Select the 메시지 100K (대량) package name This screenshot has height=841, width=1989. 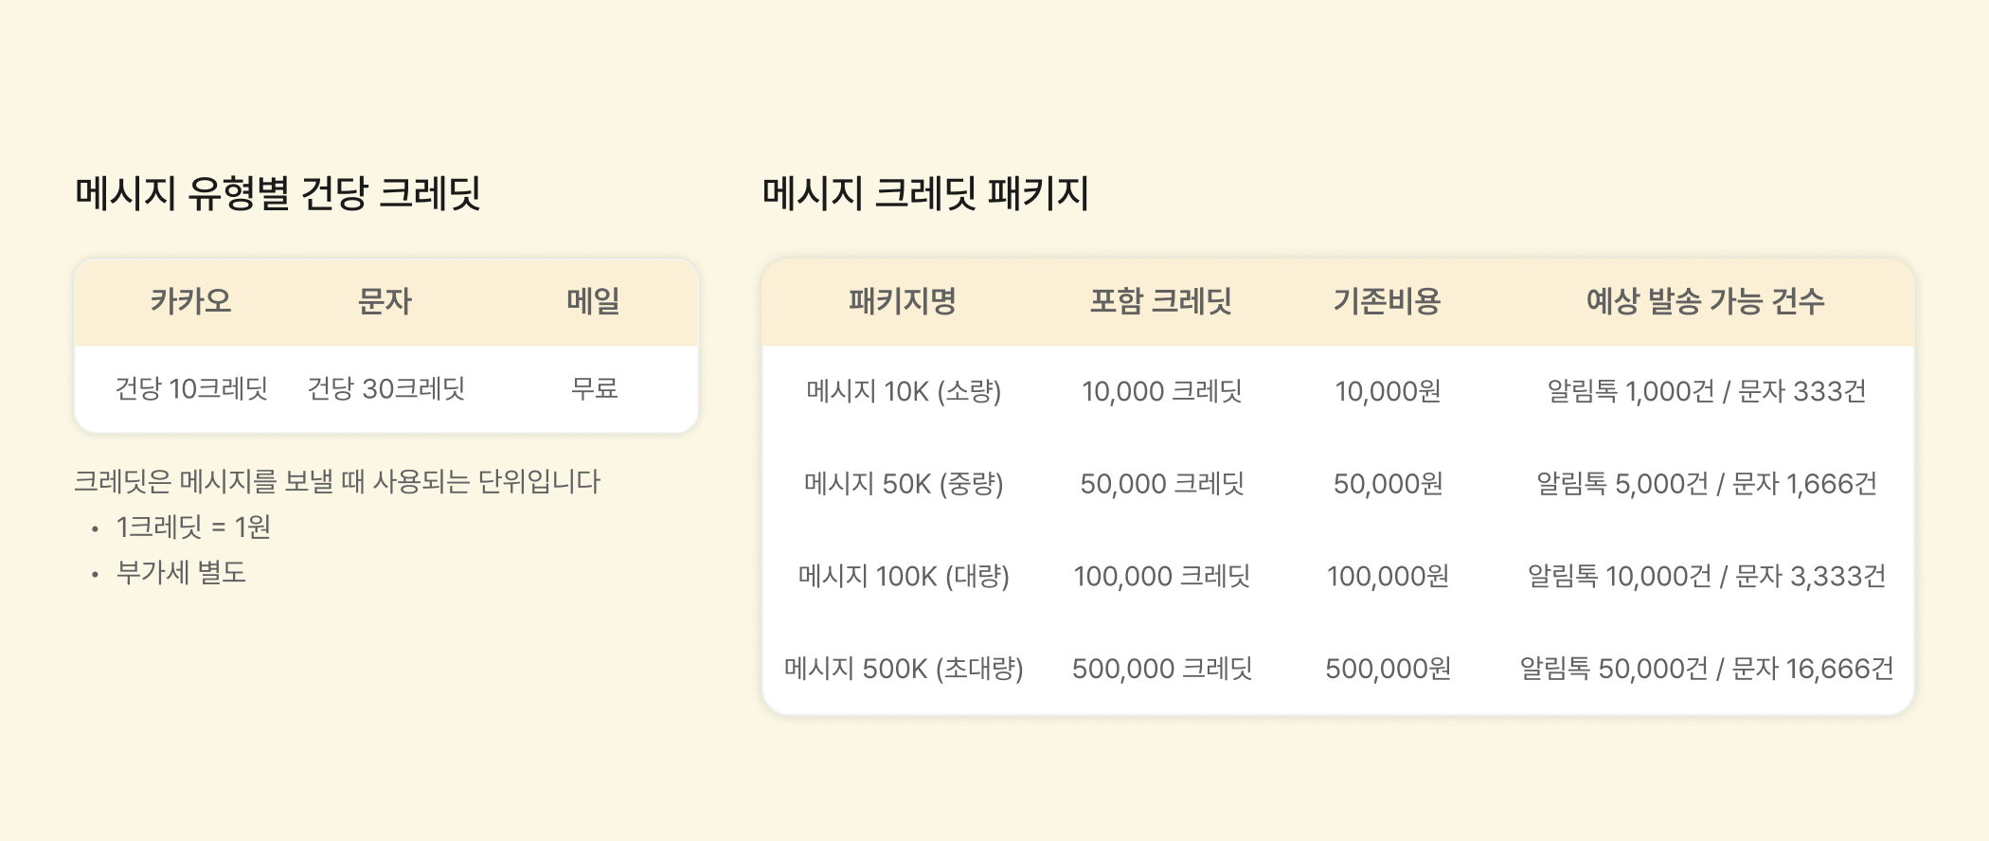pyautogui.click(x=903, y=576)
